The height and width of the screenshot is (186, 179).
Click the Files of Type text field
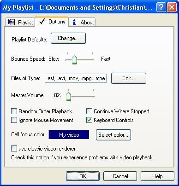[76, 78]
